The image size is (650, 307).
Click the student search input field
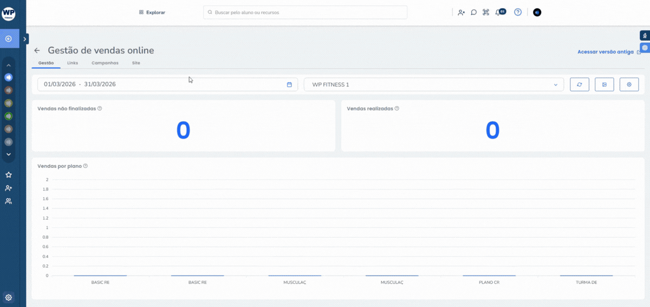coord(305,12)
